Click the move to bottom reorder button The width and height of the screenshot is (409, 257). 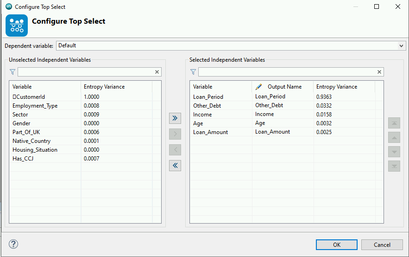coord(394,166)
